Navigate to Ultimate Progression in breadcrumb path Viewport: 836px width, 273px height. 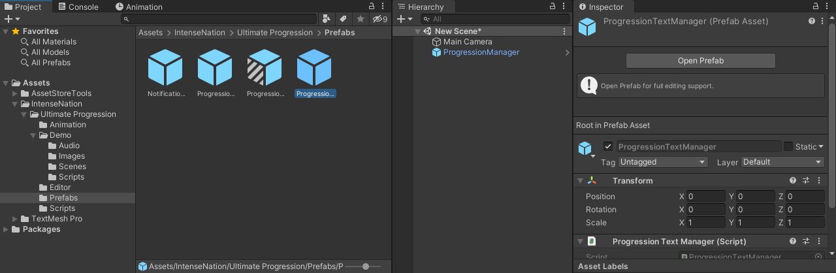(x=275, y=33)
